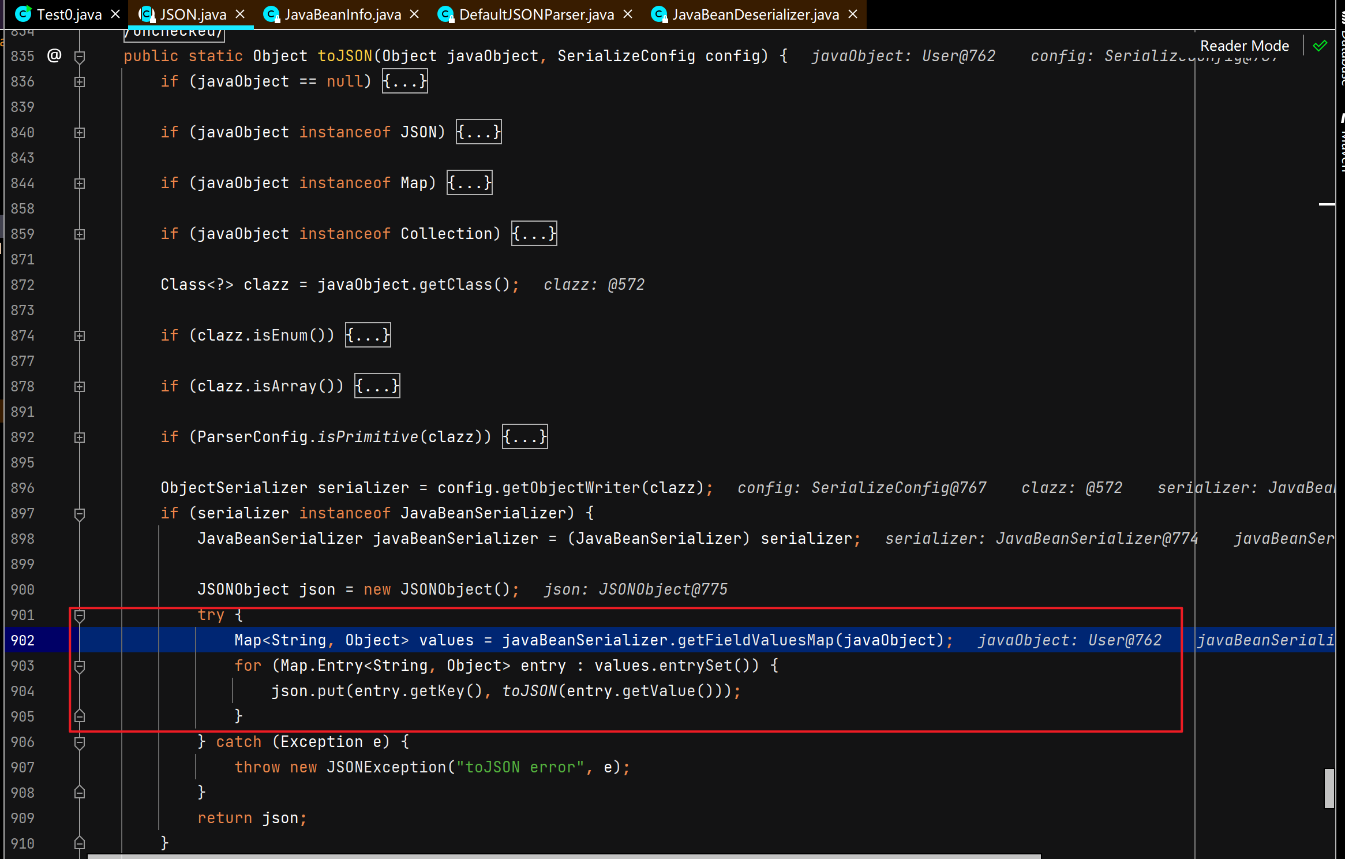Screen dimensions: 1345x859
Task: Collapse the try block at line 901
Action: (80, 615)
